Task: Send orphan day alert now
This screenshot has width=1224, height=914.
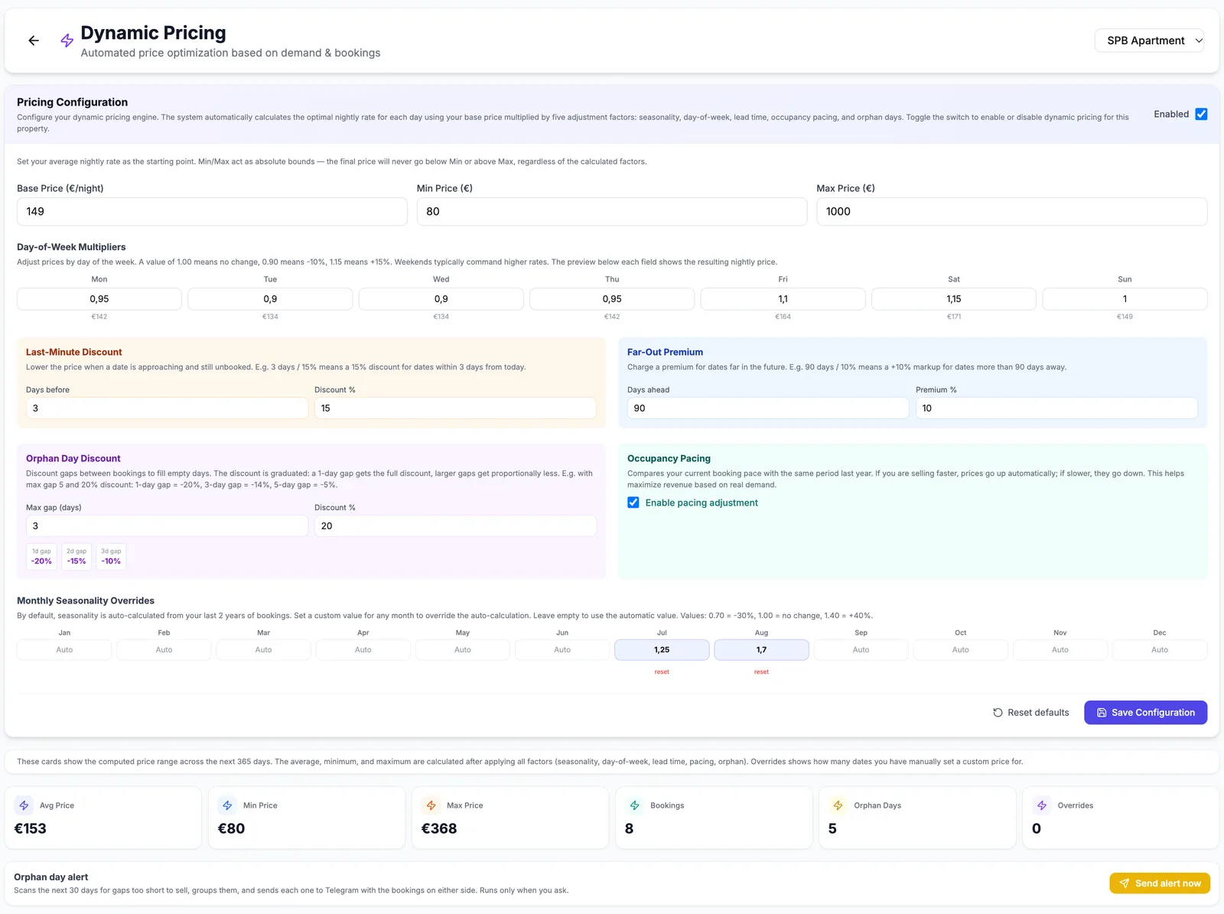Action: (1160, 883)
